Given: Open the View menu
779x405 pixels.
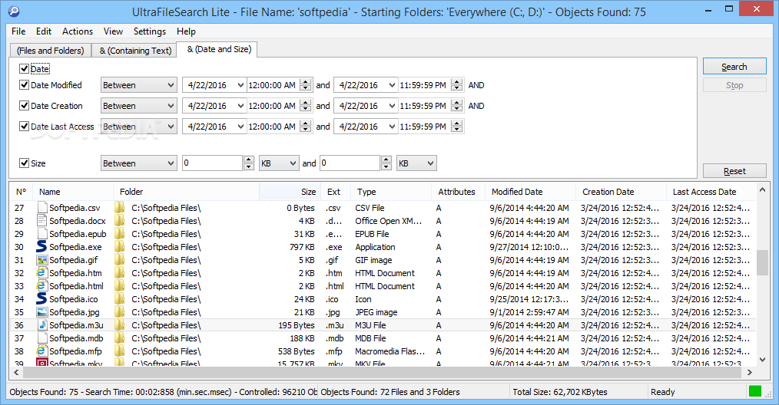Looking at the screenshot, I should click(113, 31).
